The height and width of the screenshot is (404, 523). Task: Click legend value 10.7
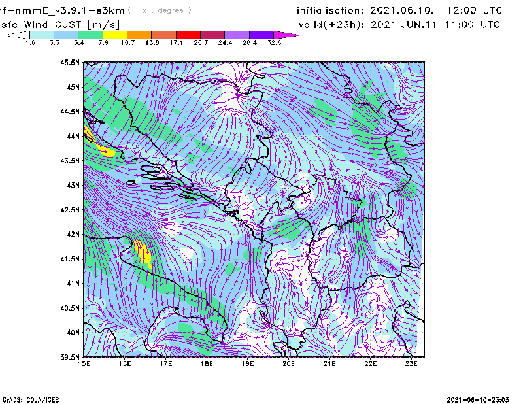pos(127,42)
